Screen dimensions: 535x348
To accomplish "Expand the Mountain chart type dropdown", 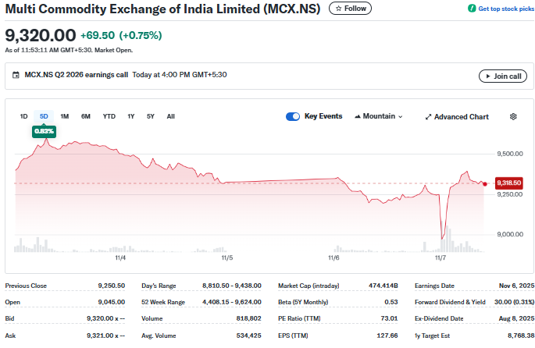I will pyautogui.click(x=401, y=117).
